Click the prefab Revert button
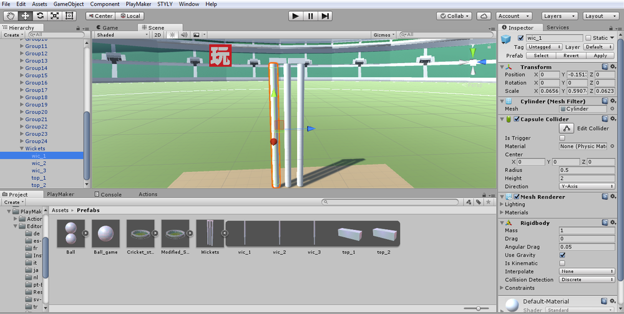The height and width of the screenshot is (314, 624). click(571, 55)
